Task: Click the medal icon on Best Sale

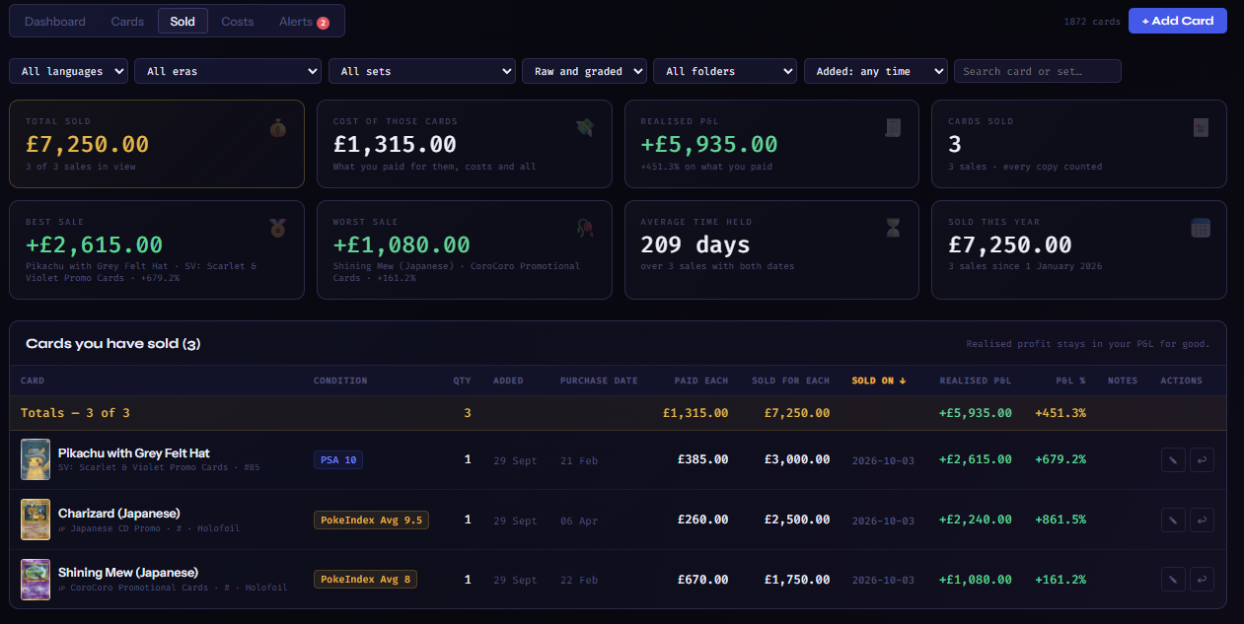Action: [x=277, y=228]
